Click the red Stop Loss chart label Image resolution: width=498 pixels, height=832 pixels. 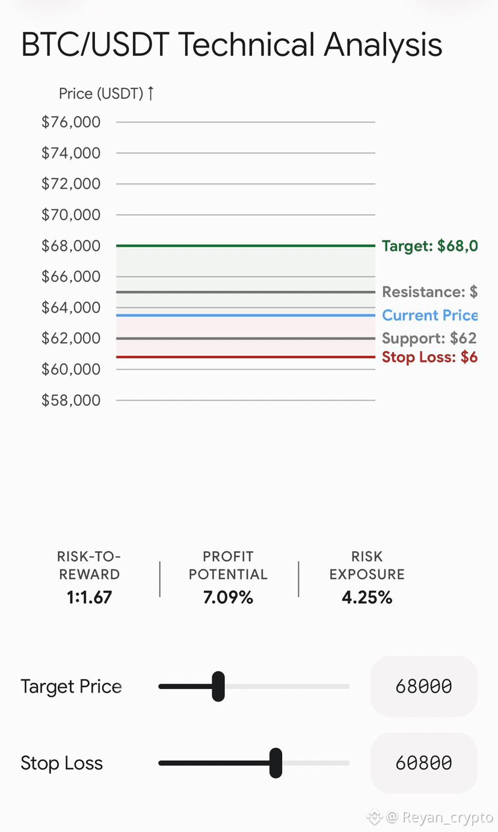coord(429,357)
